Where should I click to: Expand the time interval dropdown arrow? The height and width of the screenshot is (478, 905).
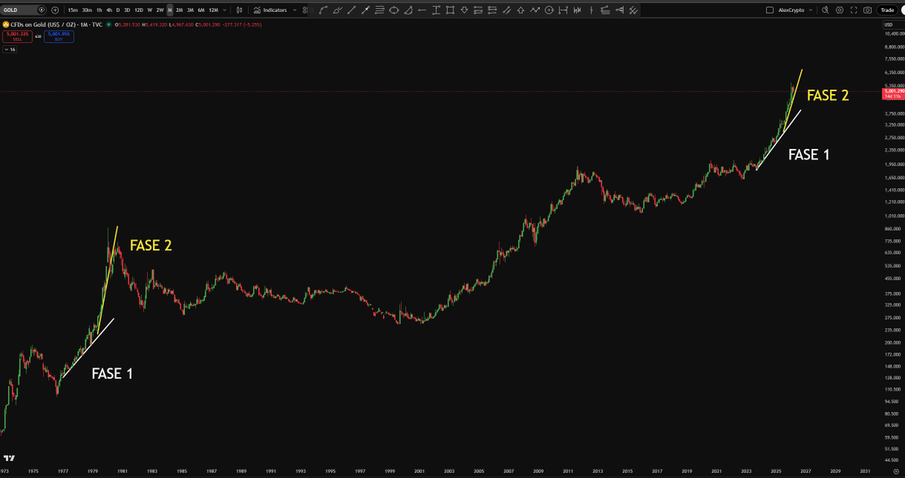coord(225,11)
